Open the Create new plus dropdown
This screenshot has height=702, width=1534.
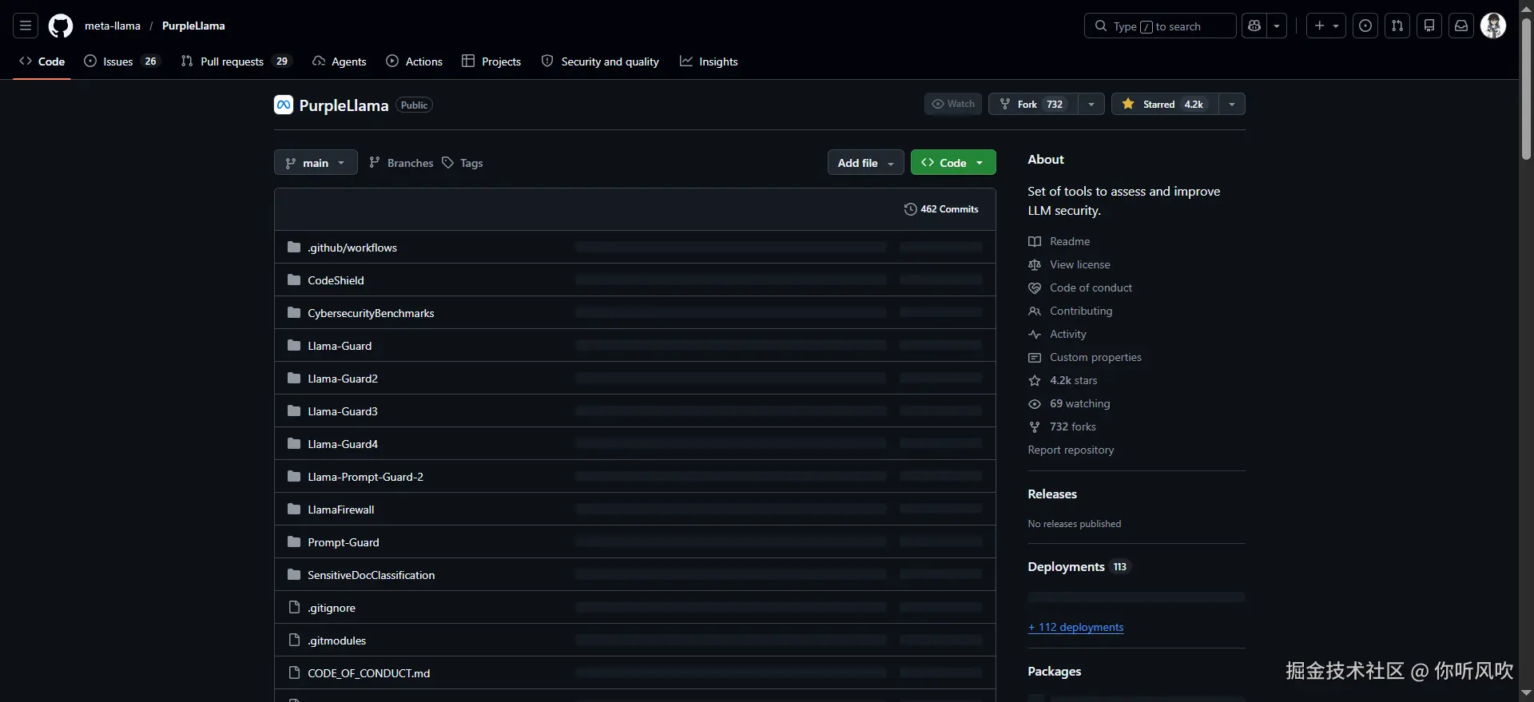pyautogui.click(x=1326, y=26)
